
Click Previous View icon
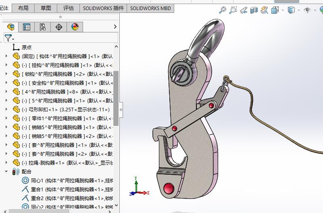point(244,10)
